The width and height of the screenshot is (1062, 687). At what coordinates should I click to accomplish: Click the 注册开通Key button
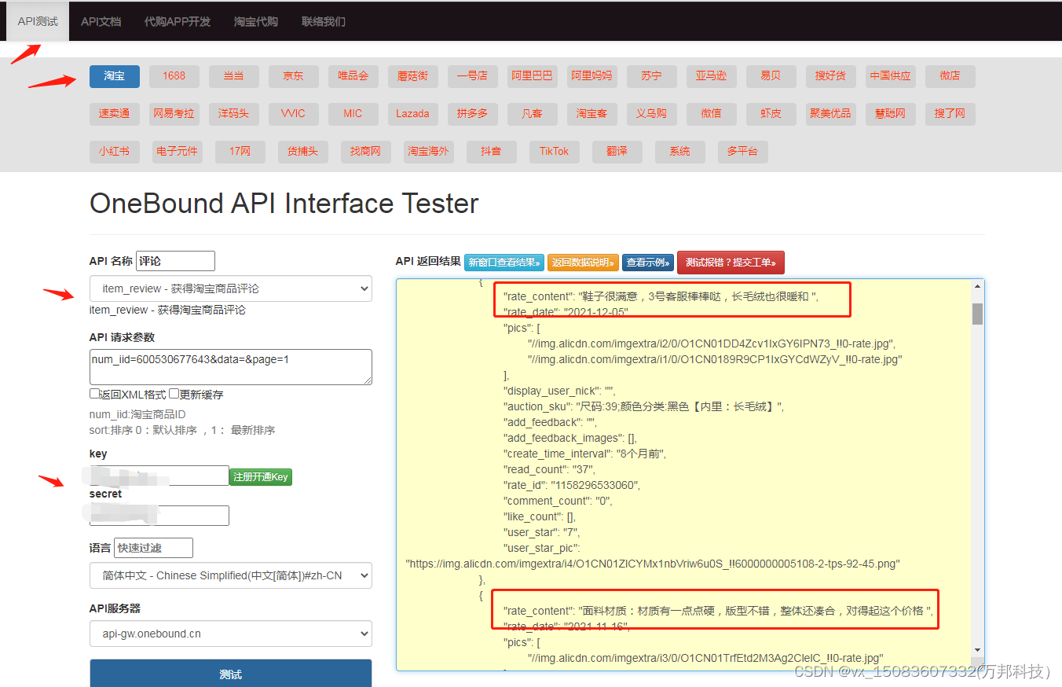point(261,476)
